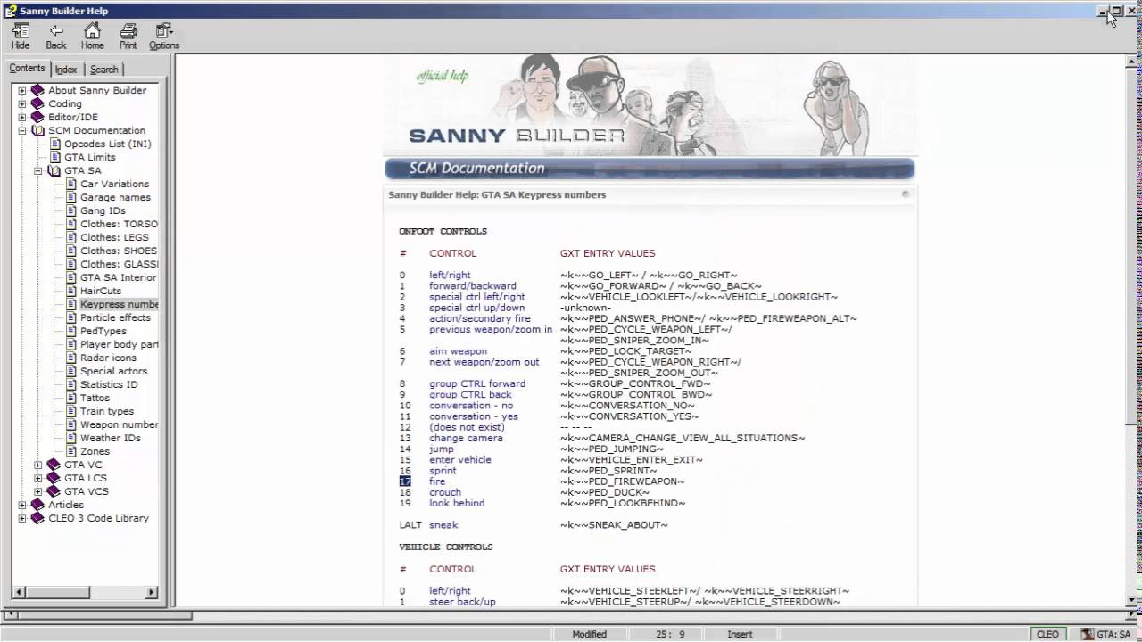The height and width of the screenshot is (642, 1142).
Task: Expand the GTA VC node
Action: [38, 465]
